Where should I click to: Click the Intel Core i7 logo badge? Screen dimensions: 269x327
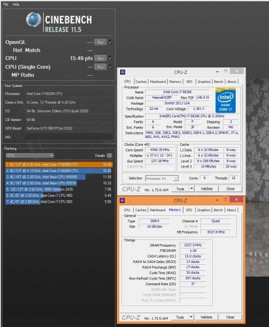point(225,100)
